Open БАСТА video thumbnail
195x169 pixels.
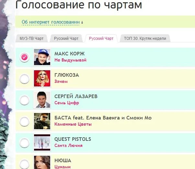coord(42,121)
